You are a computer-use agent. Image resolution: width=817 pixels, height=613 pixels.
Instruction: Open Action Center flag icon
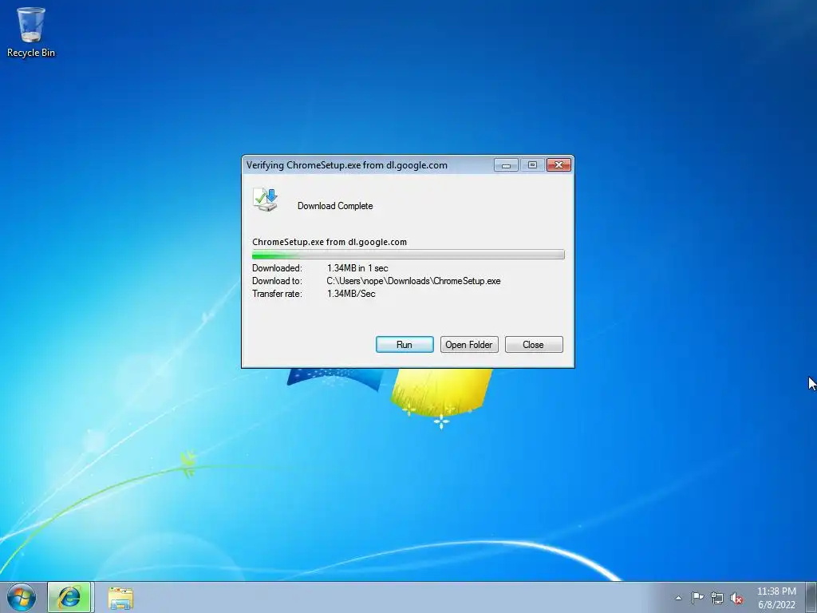tap(697, 597)
